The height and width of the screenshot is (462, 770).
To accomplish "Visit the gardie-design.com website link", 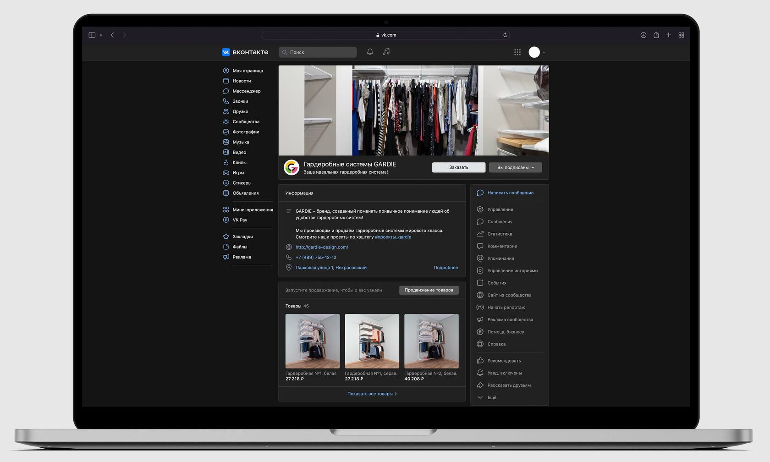I will click(x=322, y=247).
